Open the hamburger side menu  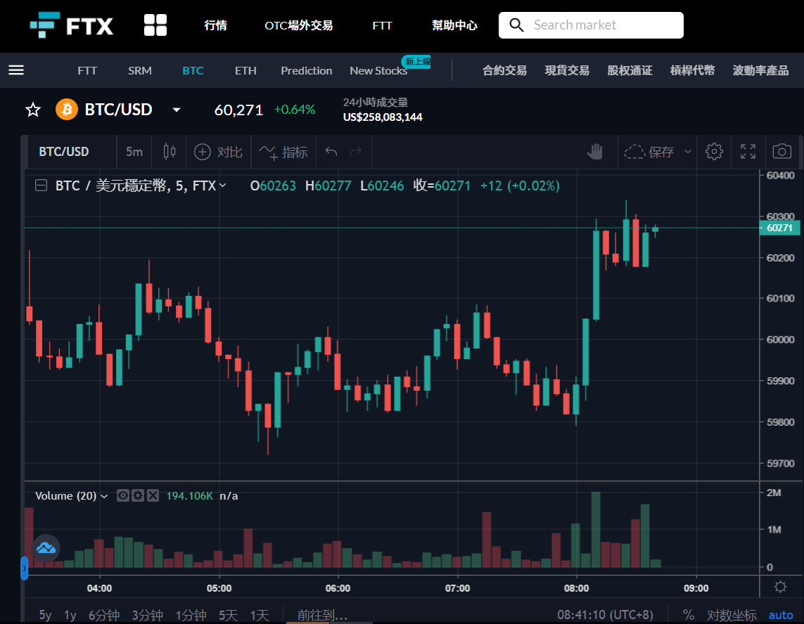pyautogui.click(x=16, y=70)
